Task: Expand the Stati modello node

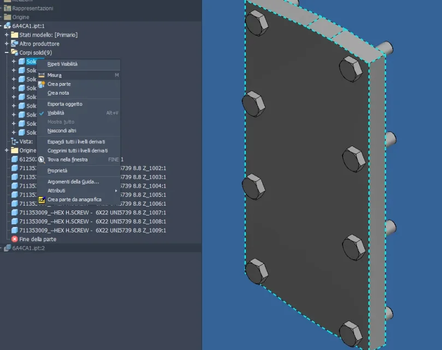Action: pos(7,35)
